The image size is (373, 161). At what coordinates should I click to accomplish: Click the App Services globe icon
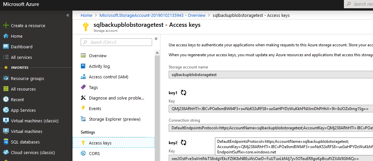6,110
